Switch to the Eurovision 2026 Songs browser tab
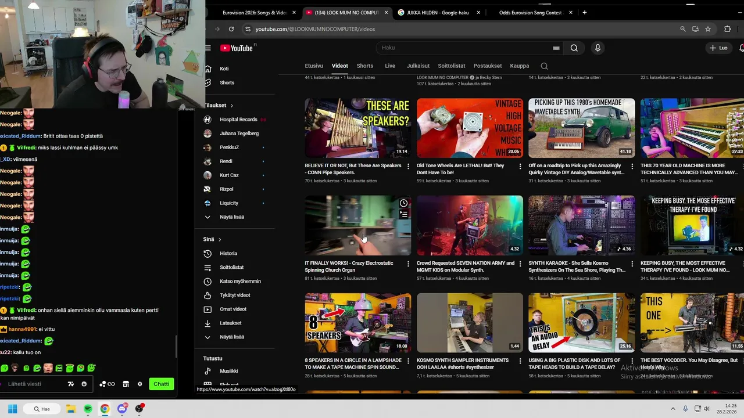The height and width of the screenshot is (418, 744). [254, 12]
